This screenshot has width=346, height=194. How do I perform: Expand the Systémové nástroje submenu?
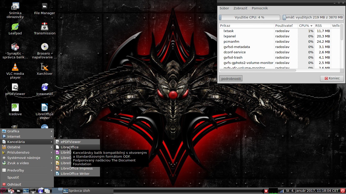coord(27,158)
